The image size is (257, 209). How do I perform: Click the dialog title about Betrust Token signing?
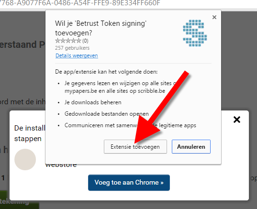101,28
